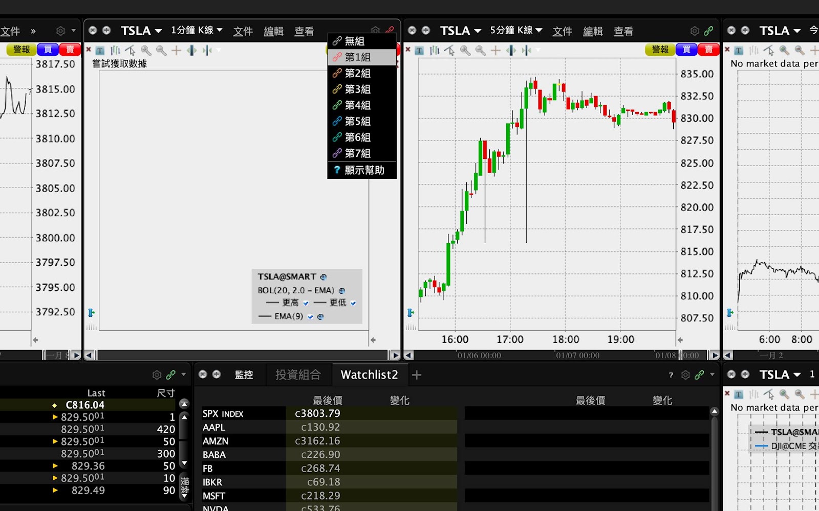Open dropdown arrow in order book panel header
The image size is (819, 511).
[x=184, y=375]
